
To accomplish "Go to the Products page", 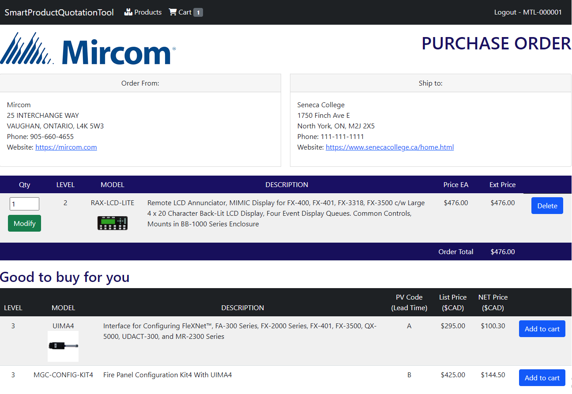I will 143,12.
